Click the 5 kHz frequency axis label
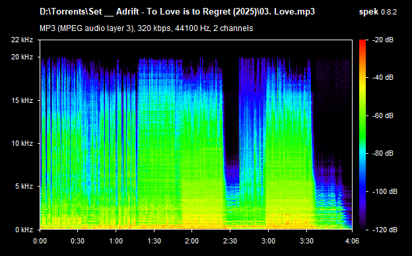Viewport: 412px width, 256px height. [x=24, y=187]
